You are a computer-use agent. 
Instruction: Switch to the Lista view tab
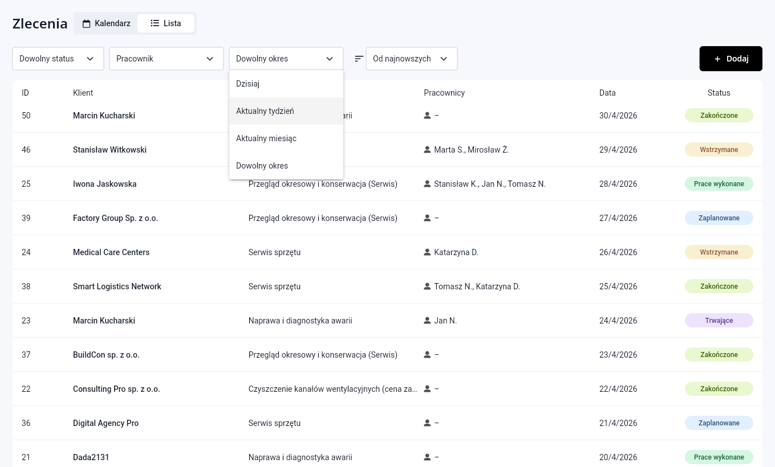pyautogui.click(x=166, y=23)
